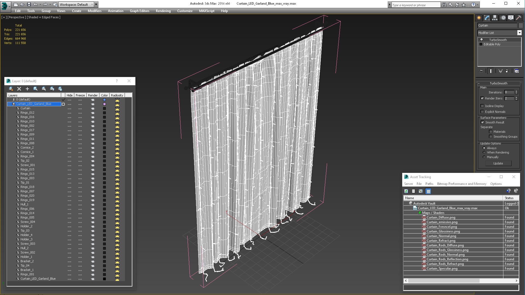Screen dimensions: 525x295
Task: Toggle Show End Result in the modifier stack
Action: coord(491,71)
